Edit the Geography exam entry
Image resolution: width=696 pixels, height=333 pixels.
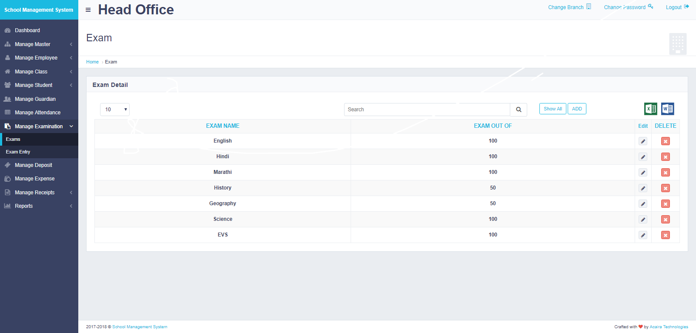(x=643, y=204)
